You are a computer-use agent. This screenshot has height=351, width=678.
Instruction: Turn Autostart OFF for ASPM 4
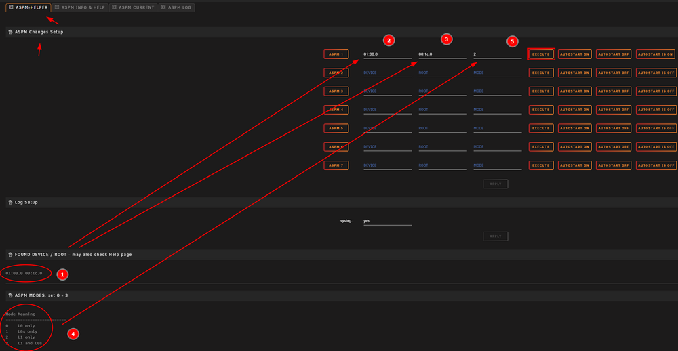tap(614, 110)
